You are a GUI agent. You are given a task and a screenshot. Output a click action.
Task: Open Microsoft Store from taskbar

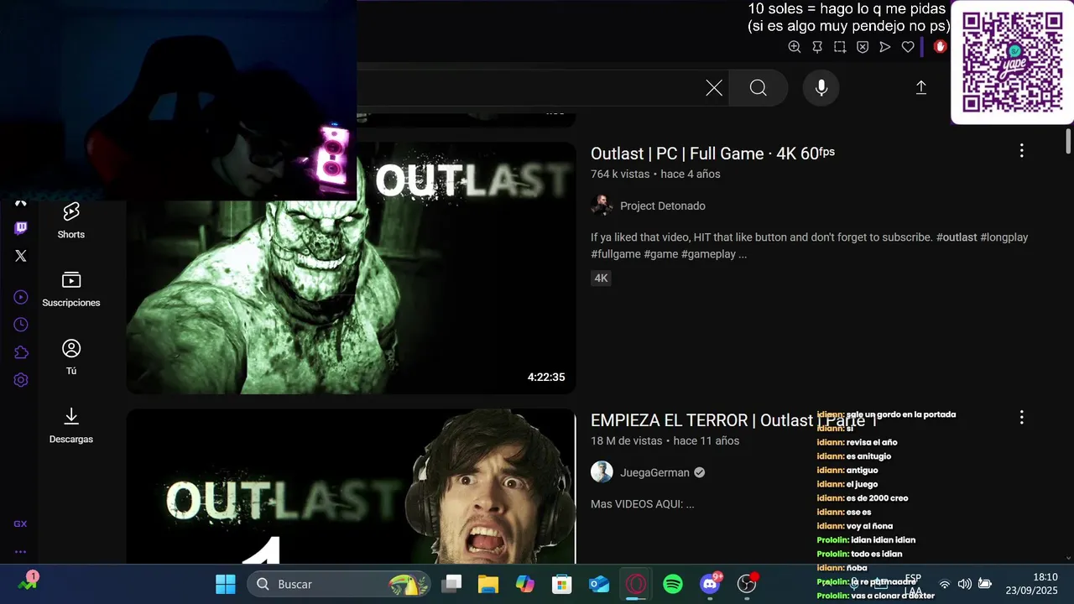coord(562,584)
